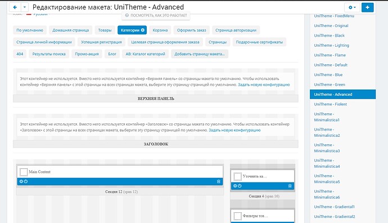The image size is (388, 223).
Task: Click the Секция 4 (span 16) label
Action: (x=264, y=196)
